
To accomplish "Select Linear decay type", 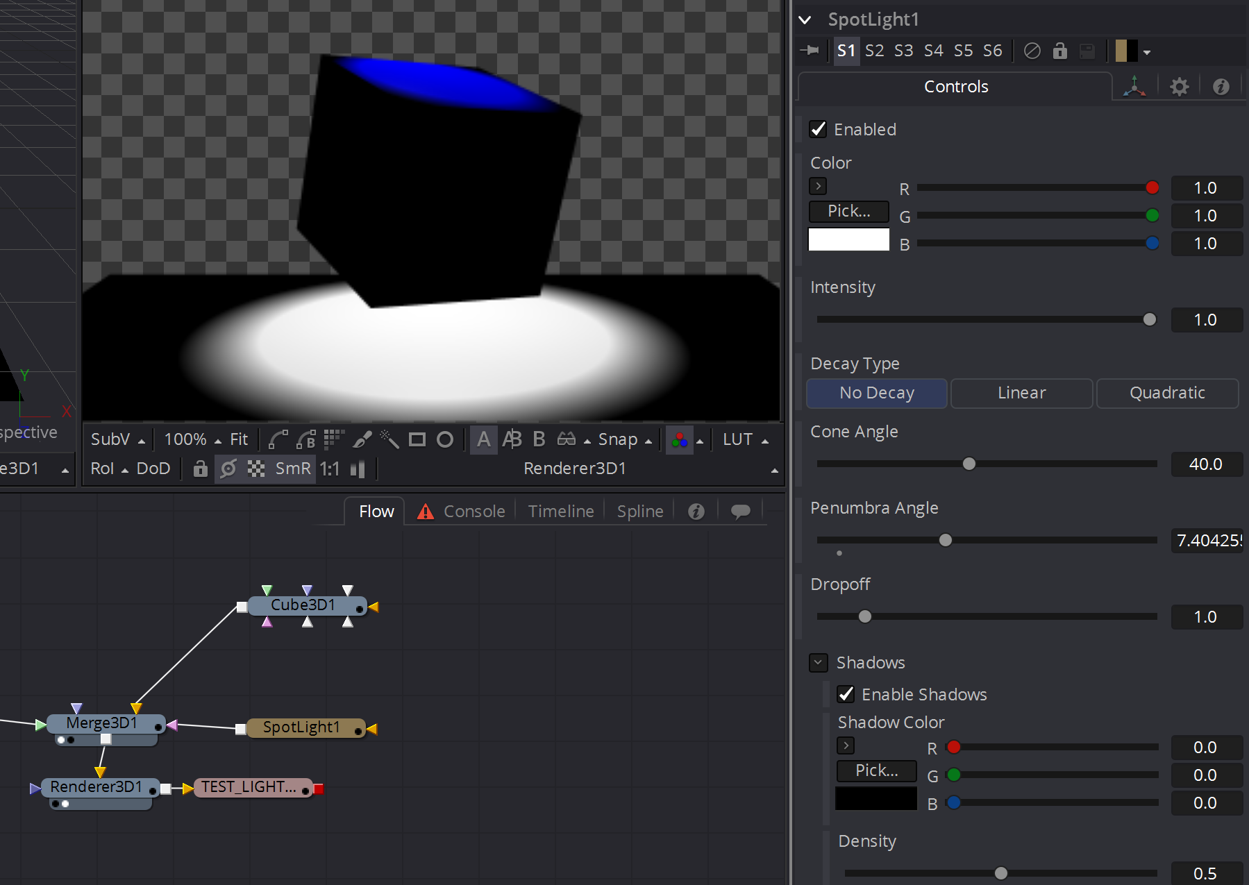I will 1022,393.
